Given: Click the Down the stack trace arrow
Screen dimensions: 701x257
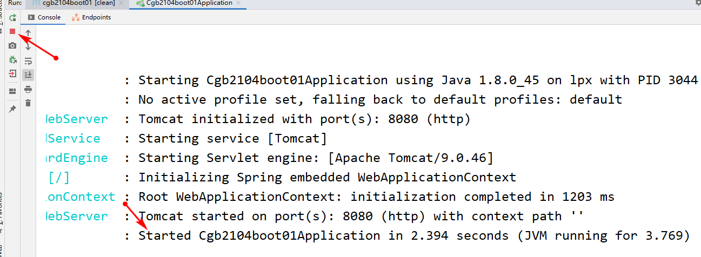Looking at the screenshot, I should [x=28, y=46].
